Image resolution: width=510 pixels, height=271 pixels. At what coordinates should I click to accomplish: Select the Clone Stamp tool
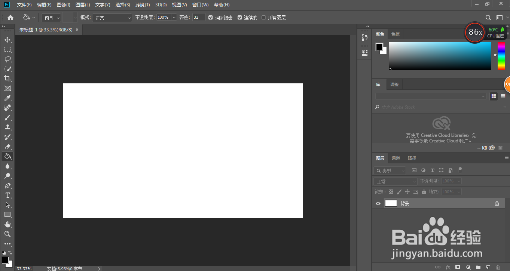[x=7, y=127]
